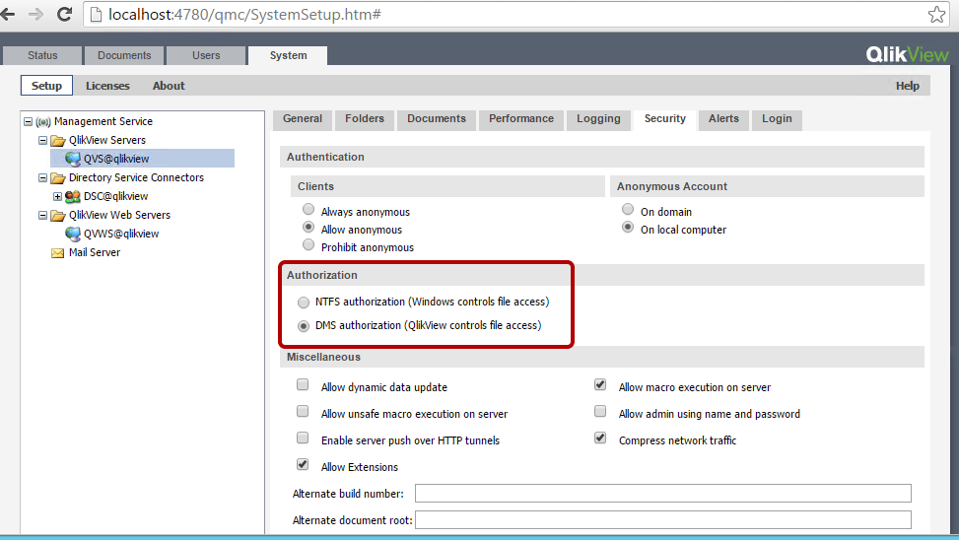Viewport: 959px width, 540px height.
Task: Expand the DSC@qlikview node
Action: tap(57, 197)
